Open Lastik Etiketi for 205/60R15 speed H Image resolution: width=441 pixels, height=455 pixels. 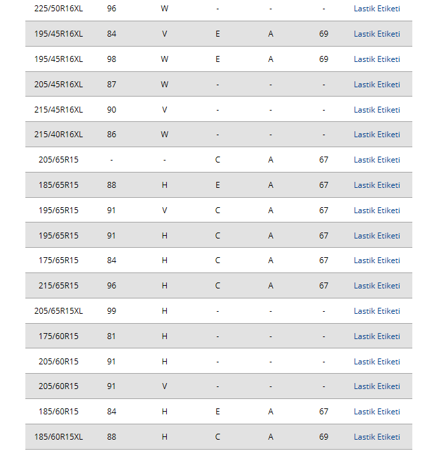[376, 362]
